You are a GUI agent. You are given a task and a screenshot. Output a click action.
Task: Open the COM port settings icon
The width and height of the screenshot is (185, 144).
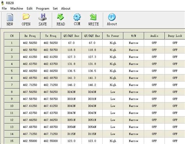pos(77,20)
